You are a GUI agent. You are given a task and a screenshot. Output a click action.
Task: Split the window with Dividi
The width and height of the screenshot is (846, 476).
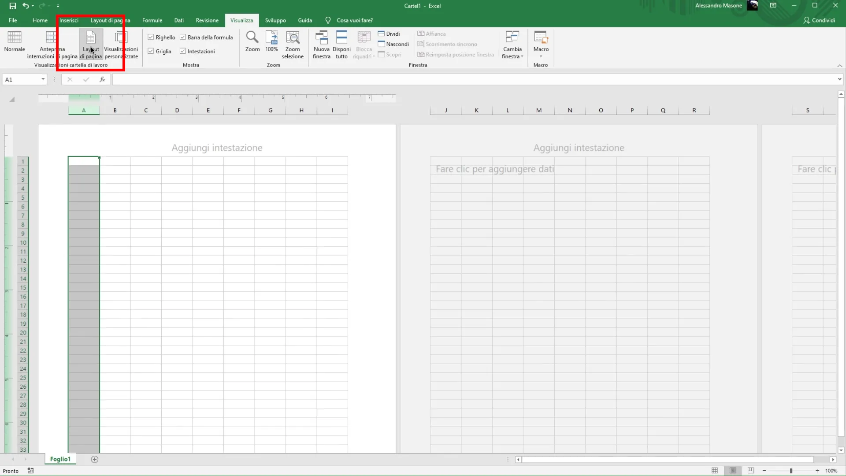pyautogui.click(x=389, y=34)
